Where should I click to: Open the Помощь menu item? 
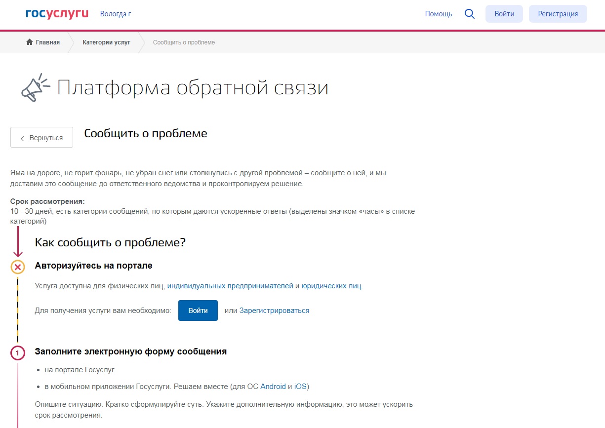[438, 13]
